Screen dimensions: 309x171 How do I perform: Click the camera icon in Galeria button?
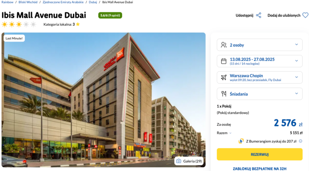(178, 161)
